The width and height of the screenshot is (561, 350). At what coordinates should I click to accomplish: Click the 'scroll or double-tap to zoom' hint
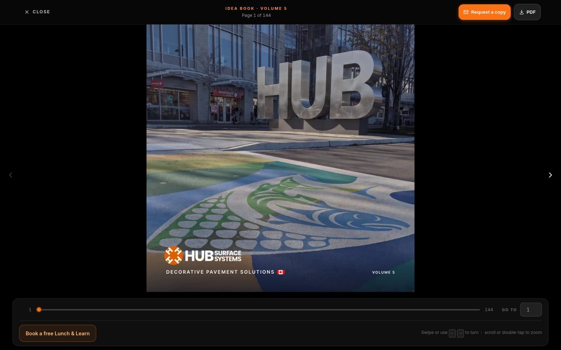pos(513,332)
